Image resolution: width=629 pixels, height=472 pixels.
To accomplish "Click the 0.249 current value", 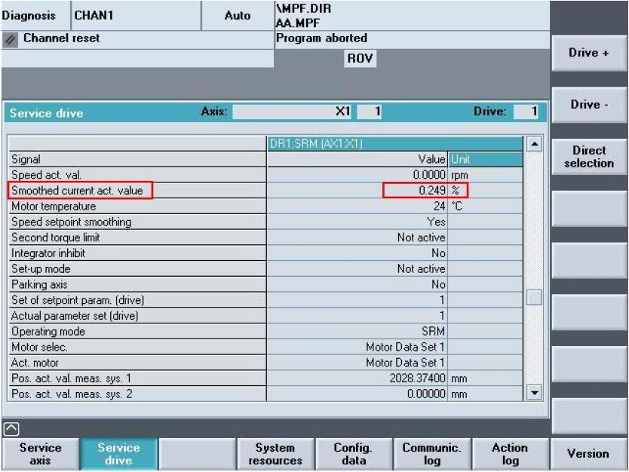I will [431, 191].
